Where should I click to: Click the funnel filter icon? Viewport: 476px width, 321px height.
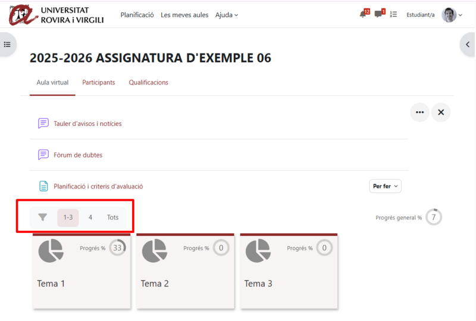[x=43, y=218]
